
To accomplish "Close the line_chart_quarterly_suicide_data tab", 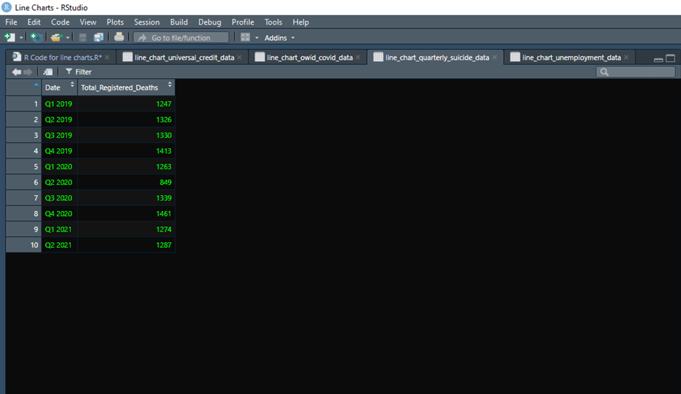I will pos(495,57).
